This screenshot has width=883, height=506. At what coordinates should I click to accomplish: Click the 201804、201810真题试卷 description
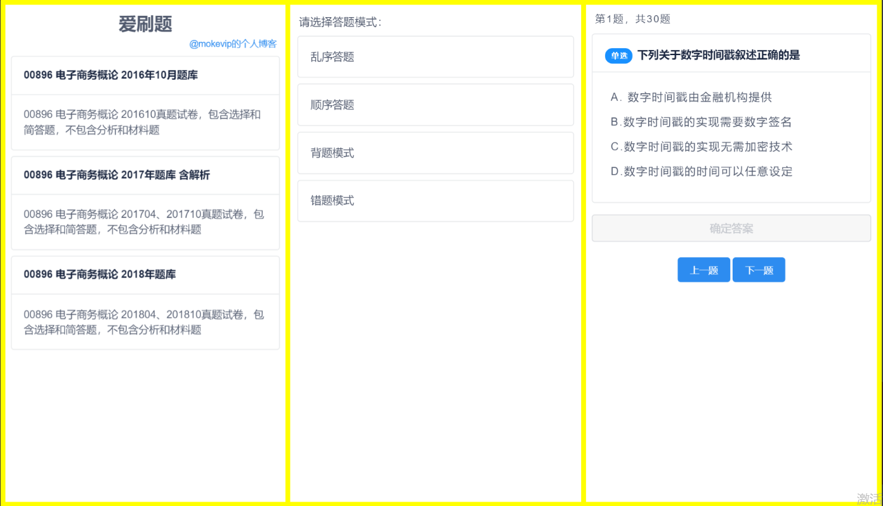point(144,322)
